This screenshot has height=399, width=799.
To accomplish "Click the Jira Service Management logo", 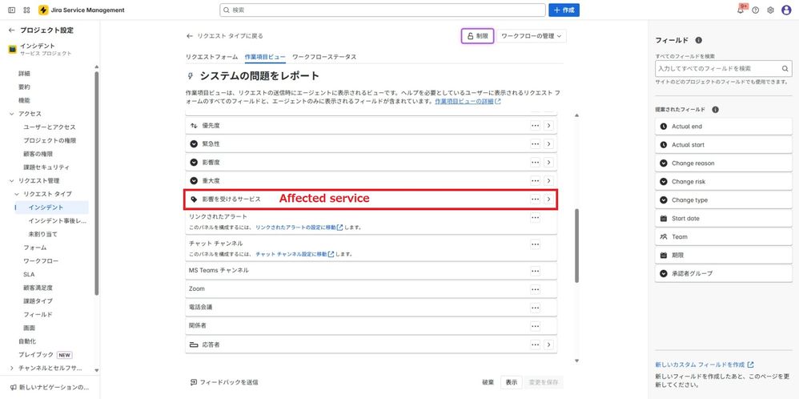I will point(81,10).
